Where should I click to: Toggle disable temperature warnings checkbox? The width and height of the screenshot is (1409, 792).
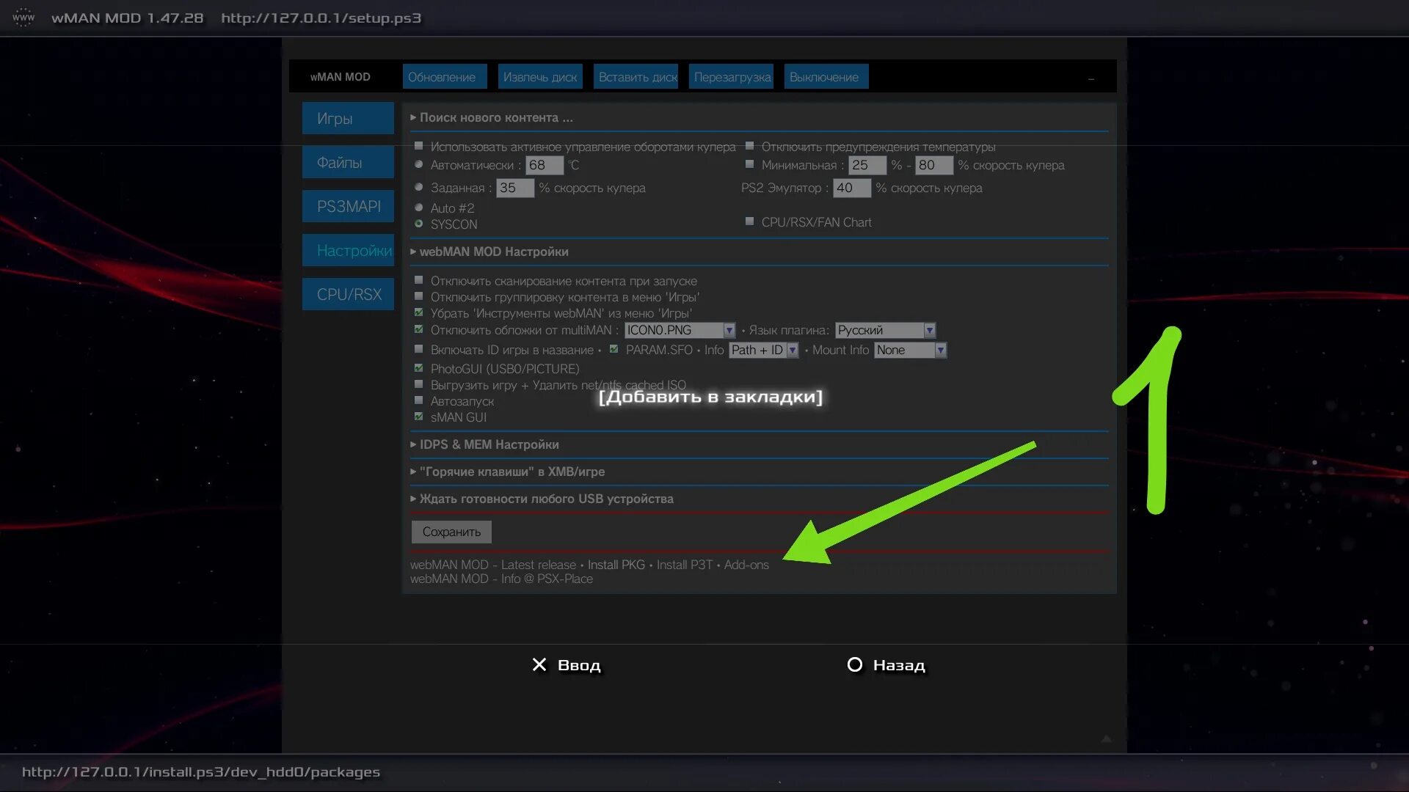[x=749, y=146]
